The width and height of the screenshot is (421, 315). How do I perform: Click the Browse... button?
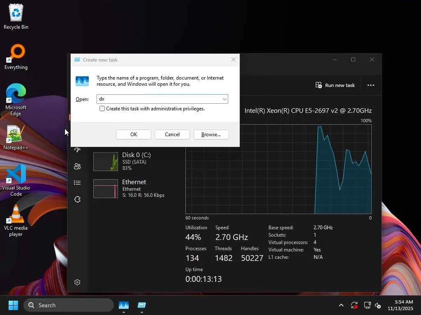211,135
